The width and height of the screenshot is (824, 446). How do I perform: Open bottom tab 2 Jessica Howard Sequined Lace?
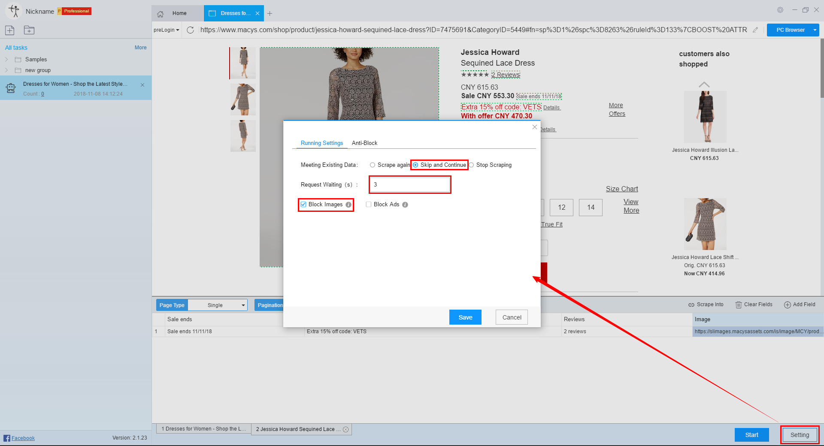[301, 429]
